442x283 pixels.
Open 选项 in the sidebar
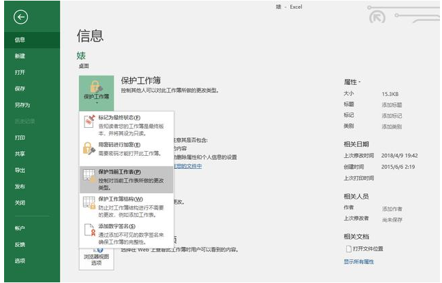click(x=32, y=261)
